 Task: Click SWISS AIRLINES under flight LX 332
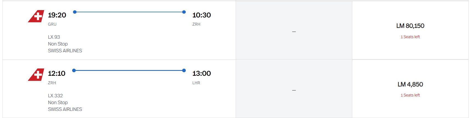65,109
